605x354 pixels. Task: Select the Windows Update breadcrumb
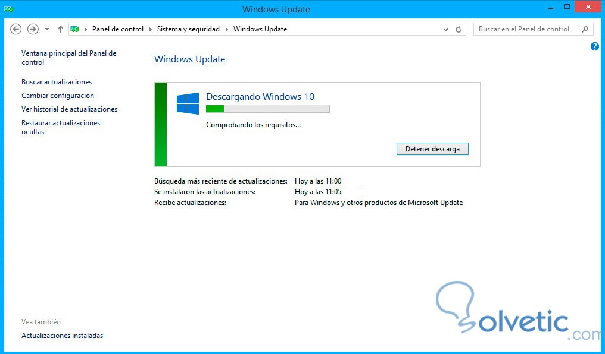[260, 29]
